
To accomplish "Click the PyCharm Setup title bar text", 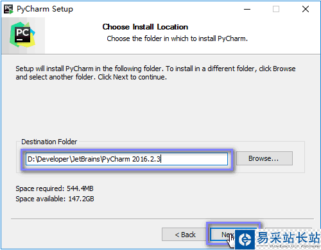I will pyautogui.click(x=45, y=9).
